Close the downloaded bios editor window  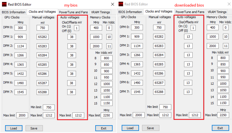tap(229, 4)
